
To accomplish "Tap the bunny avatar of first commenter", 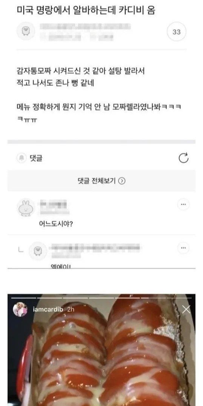I will coord(26,208).
